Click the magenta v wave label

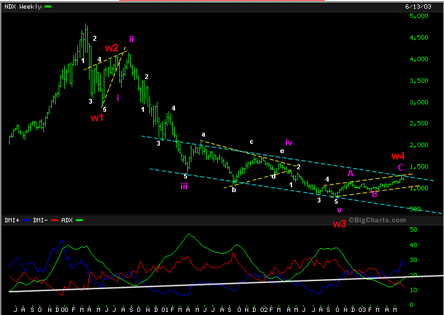click(x=339, y=210)
